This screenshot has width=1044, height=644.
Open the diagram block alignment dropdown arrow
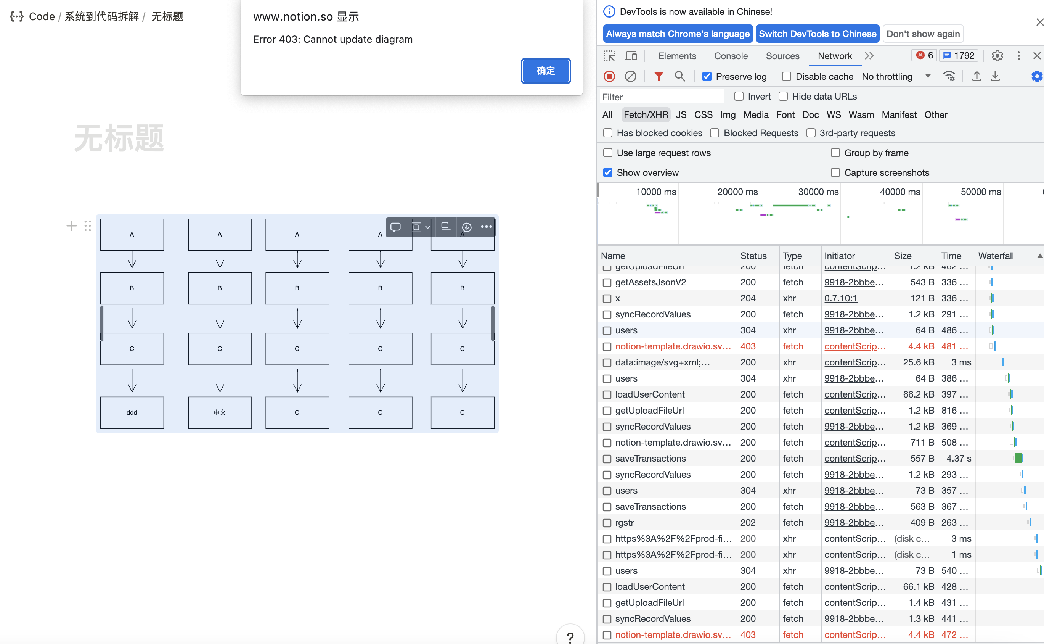coord(427,227)
